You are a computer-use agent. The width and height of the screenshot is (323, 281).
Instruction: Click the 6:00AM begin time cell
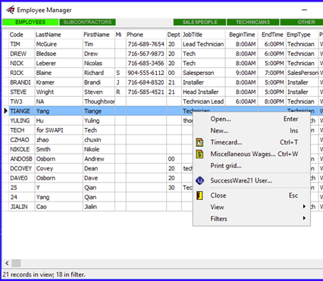coord(241,101)
